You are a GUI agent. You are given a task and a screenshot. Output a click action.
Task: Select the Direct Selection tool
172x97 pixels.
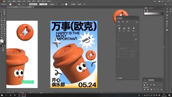4,10
